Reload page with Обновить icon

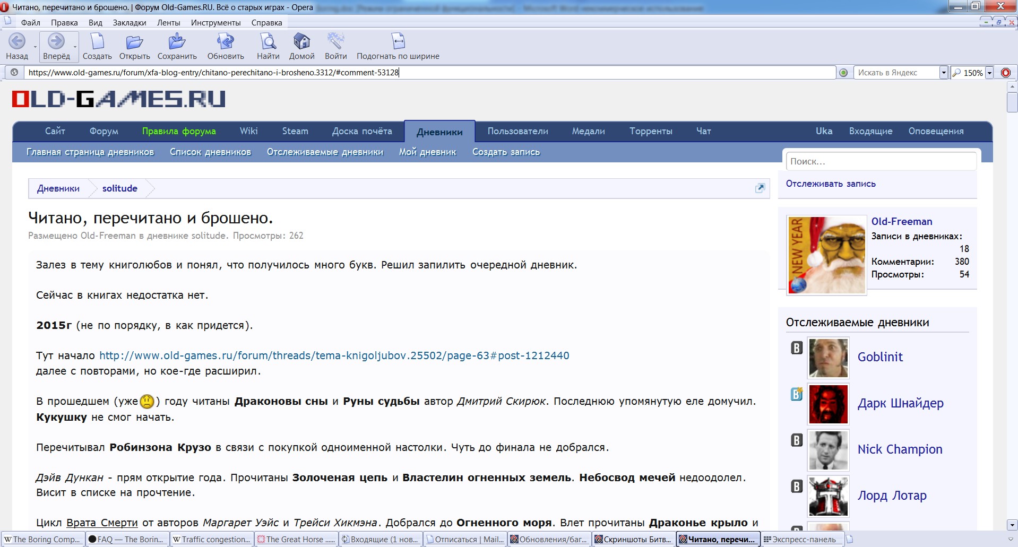[x=226, y=41]
